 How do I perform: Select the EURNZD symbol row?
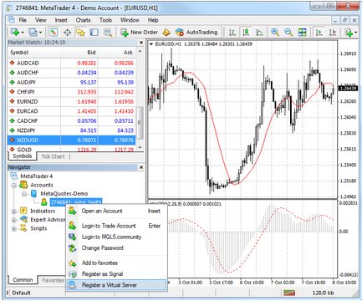(x=72, y=101)
